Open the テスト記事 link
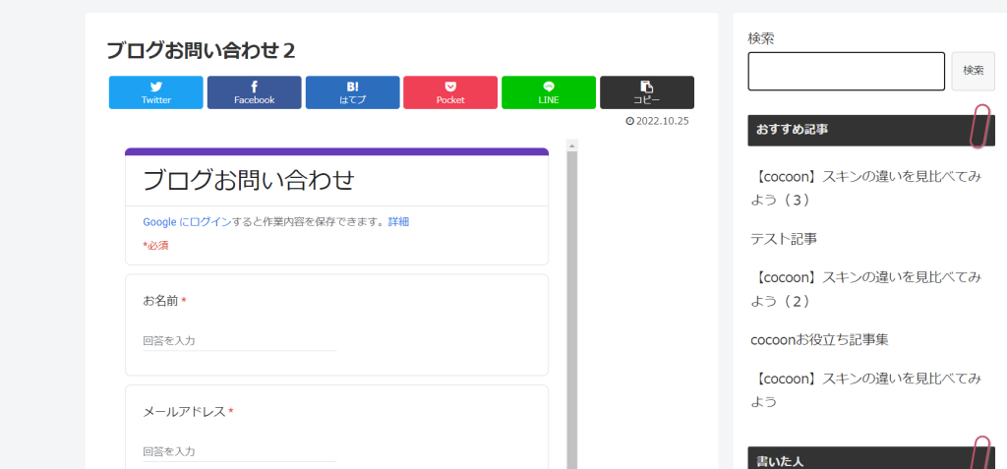The width and height of the screenshot is (1007, 469). tap(784, 238)
